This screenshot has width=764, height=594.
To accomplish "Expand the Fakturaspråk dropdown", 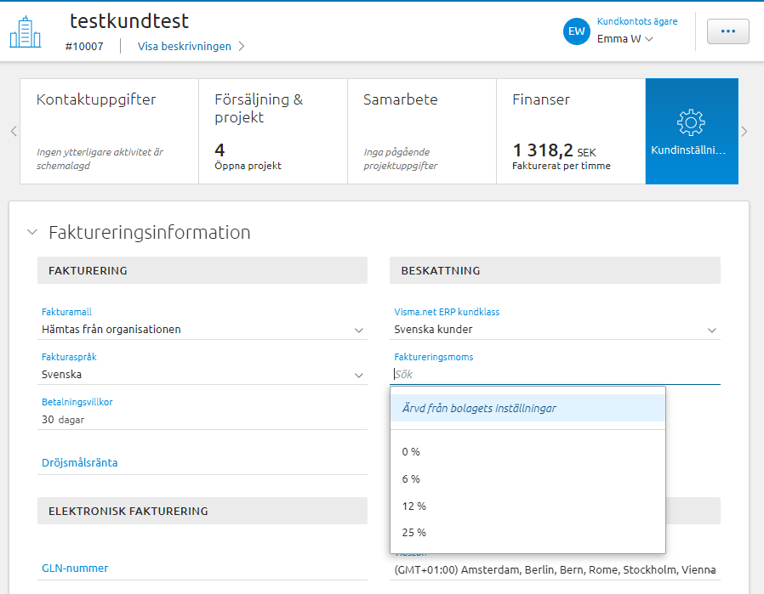I will (x=358, y=375).
